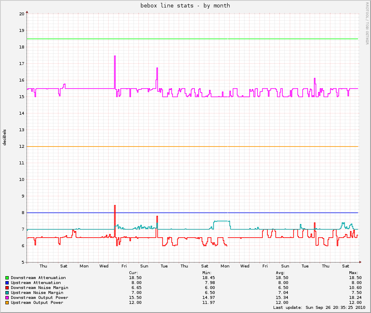Click Downstream Noise Margin Cur value 6.65
Viewport: 371px width, 313px height.
tap(136, 288)
